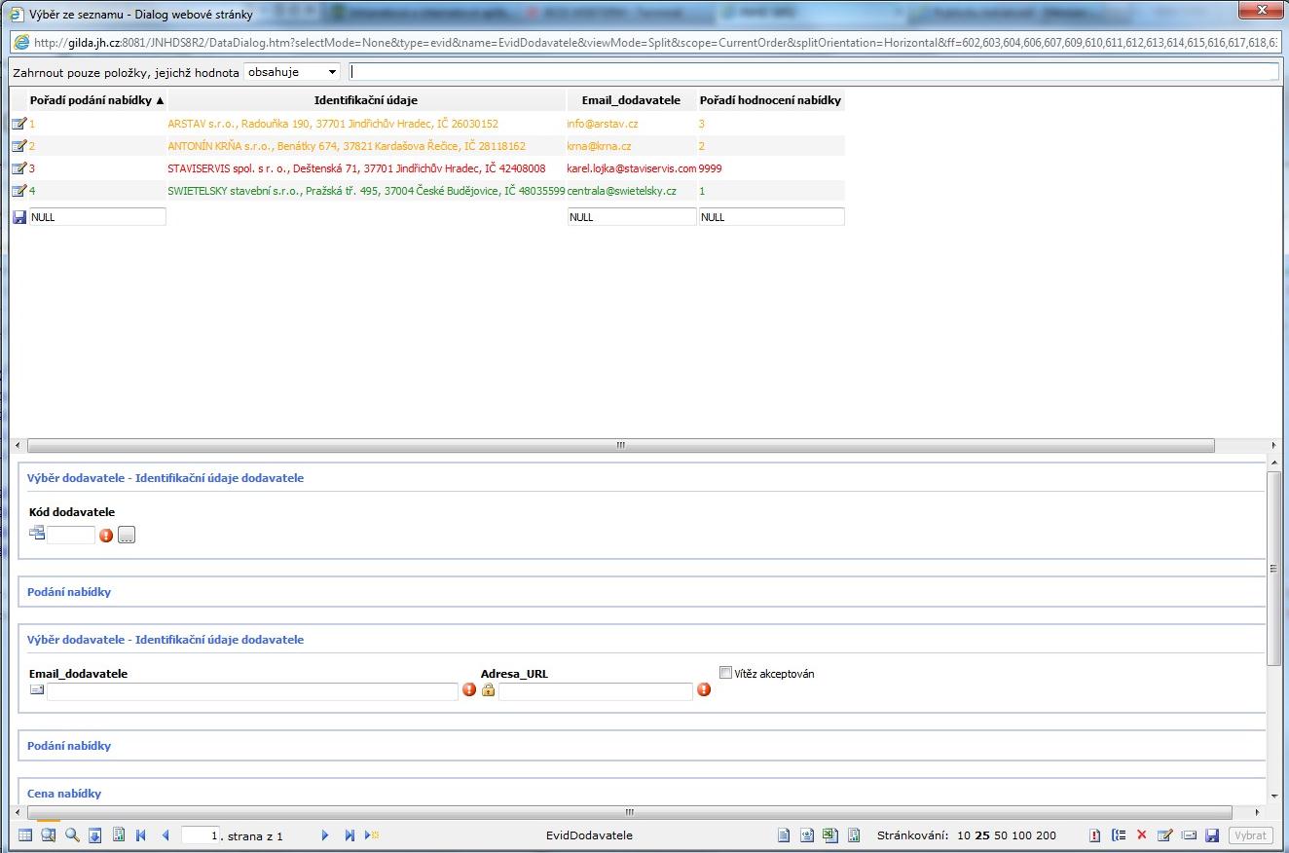The width and height of the screenshot is (1289, 853).
Task: Click the NULL field under Pořadí hodnocení nabídky
Action: point(771,217)
